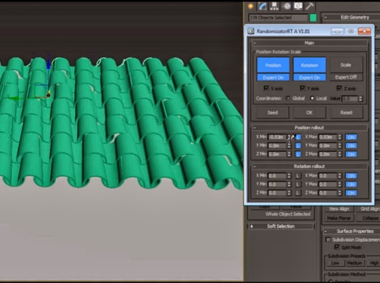Click the Seed button
This screenshot has height=283, width=380.
272,112
